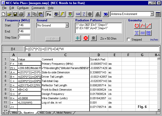Click the Open file folder icon

coord(9,14)
